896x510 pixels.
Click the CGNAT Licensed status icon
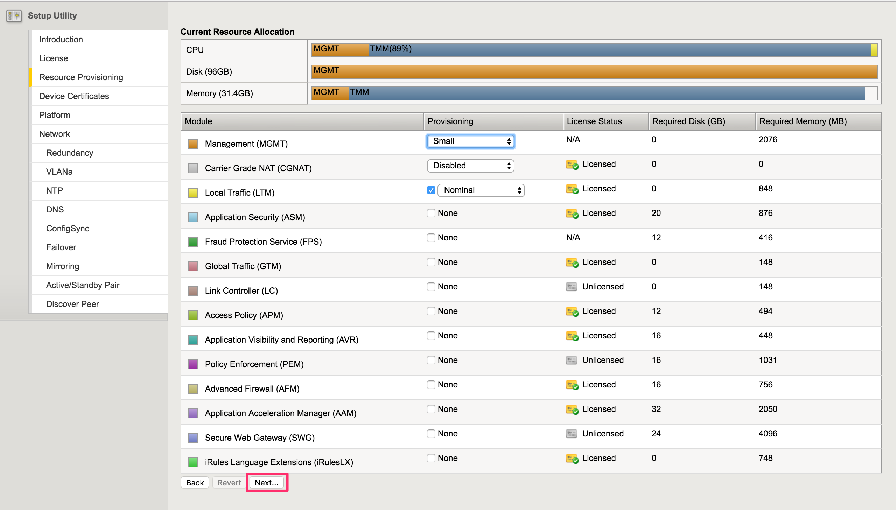pos(572,164)
